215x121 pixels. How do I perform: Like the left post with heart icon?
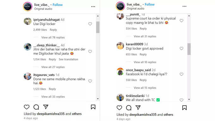pos(27,107)
